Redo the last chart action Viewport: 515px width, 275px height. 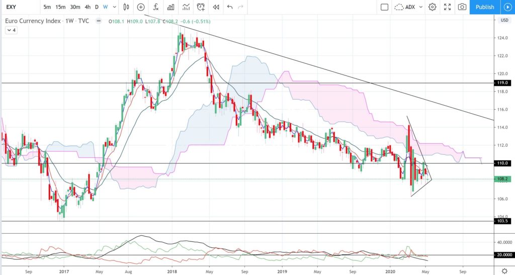pyautogui.click(x=241, y=7)
